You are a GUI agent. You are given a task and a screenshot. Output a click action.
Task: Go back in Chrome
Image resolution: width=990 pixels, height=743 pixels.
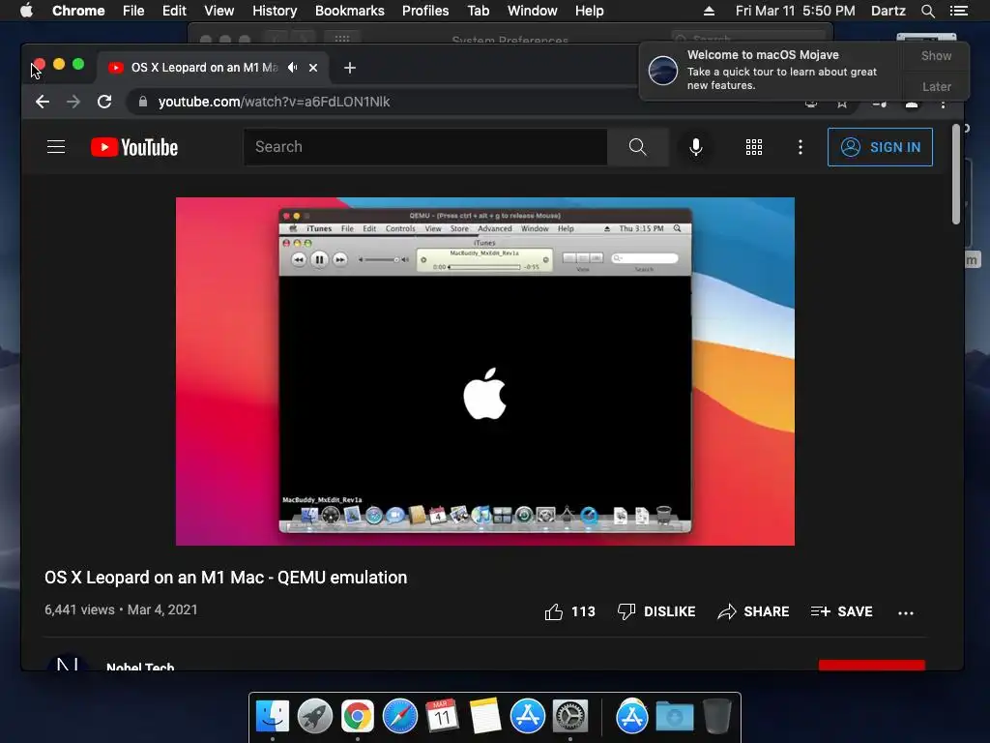[43, 102]
